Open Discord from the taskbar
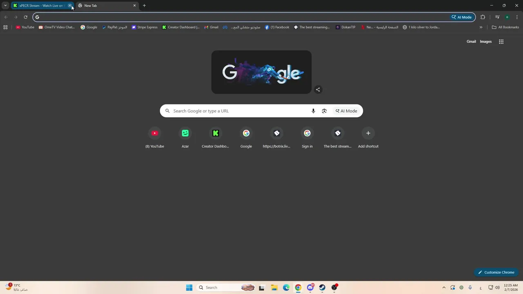Image resolution: width=523 pixels, height=294 pixels. coord(310,287)
